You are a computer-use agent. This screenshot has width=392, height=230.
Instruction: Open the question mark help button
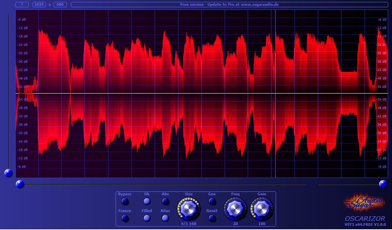(x=22, y=5)
